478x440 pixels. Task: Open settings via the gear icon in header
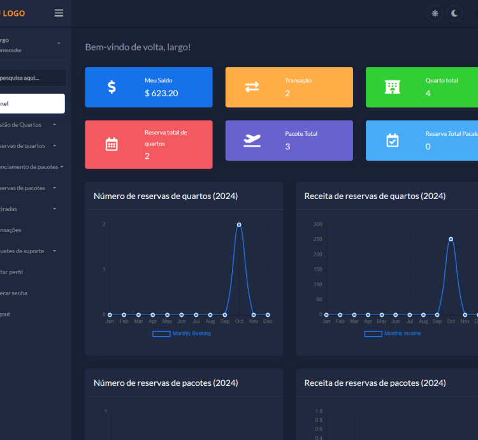tap(435, 13)
